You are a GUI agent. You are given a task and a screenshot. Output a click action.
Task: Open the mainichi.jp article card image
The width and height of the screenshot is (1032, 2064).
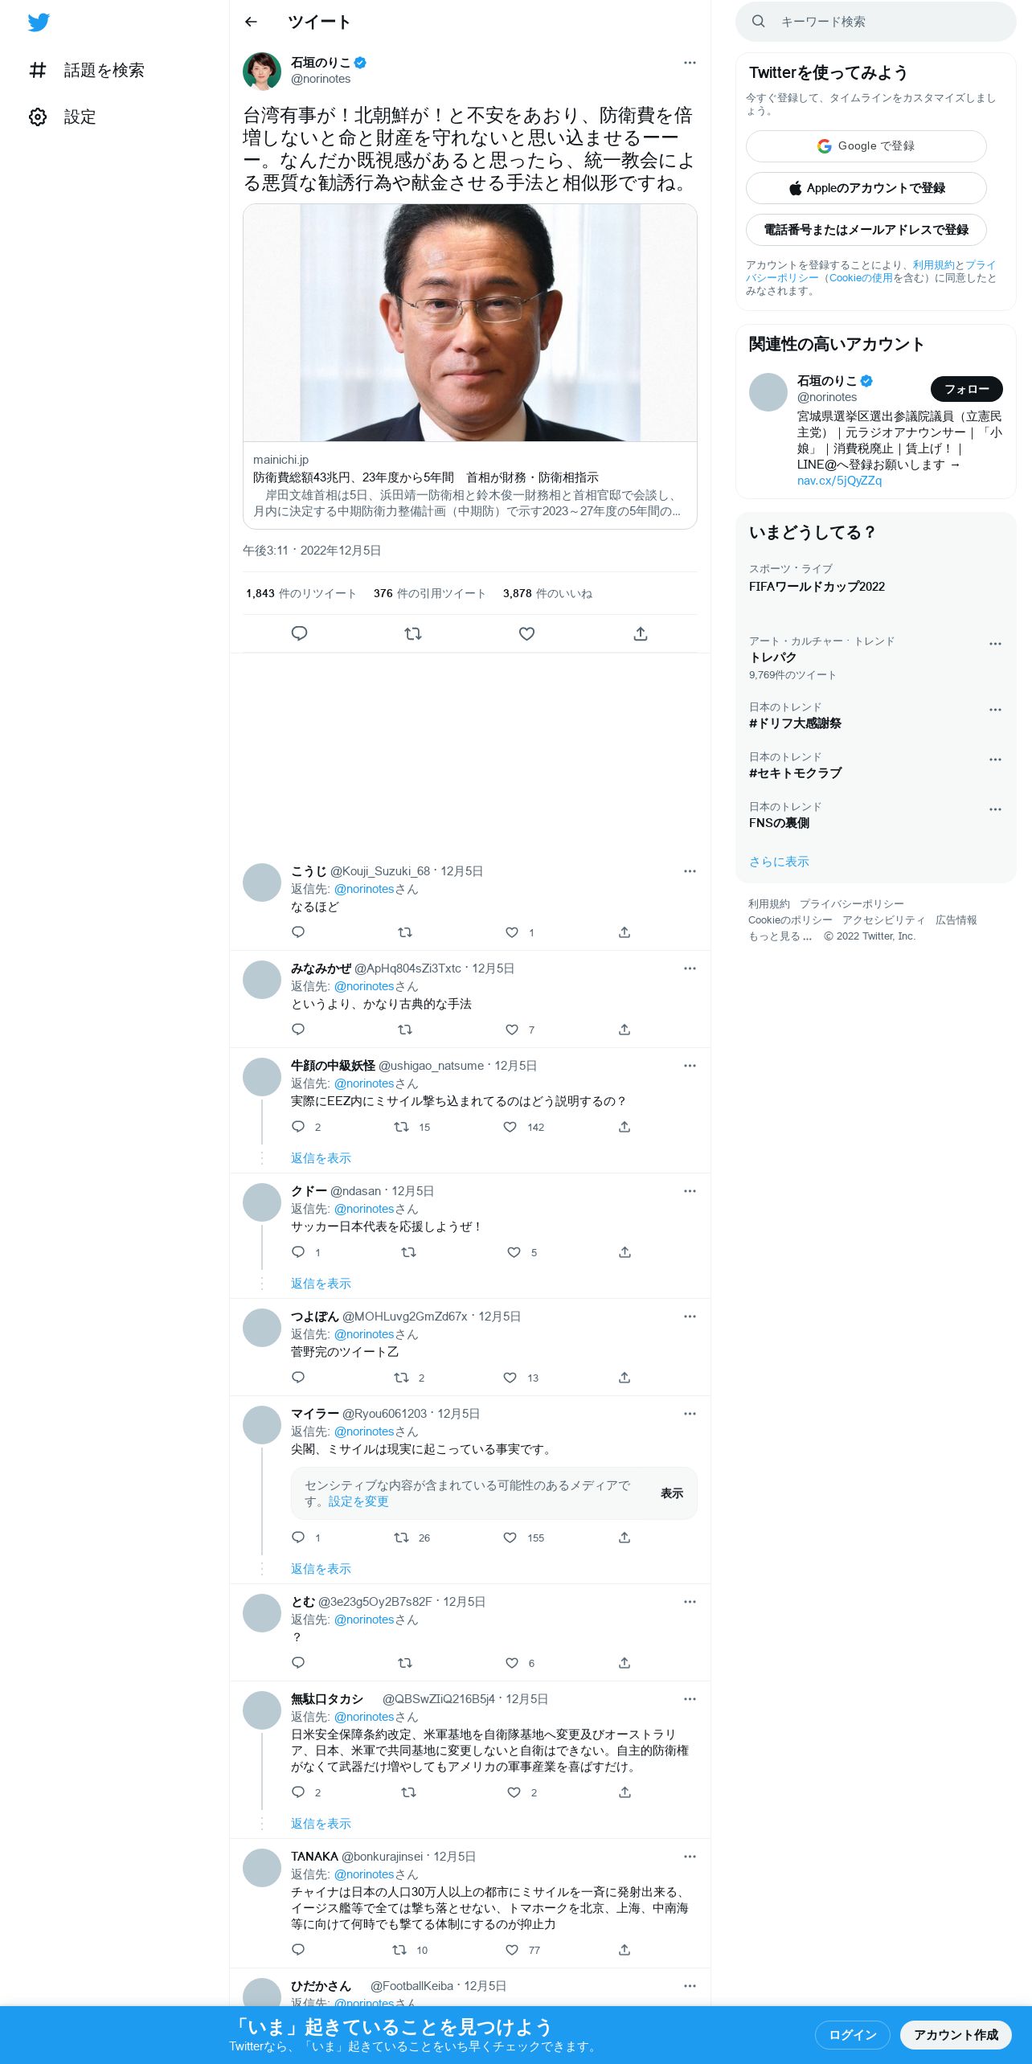pyautogui.click(x=470, y=322)
